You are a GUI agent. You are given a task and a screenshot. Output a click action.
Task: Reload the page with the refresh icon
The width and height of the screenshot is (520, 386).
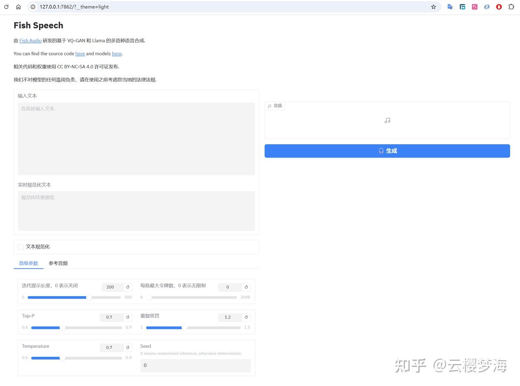[x=6, y=7]
